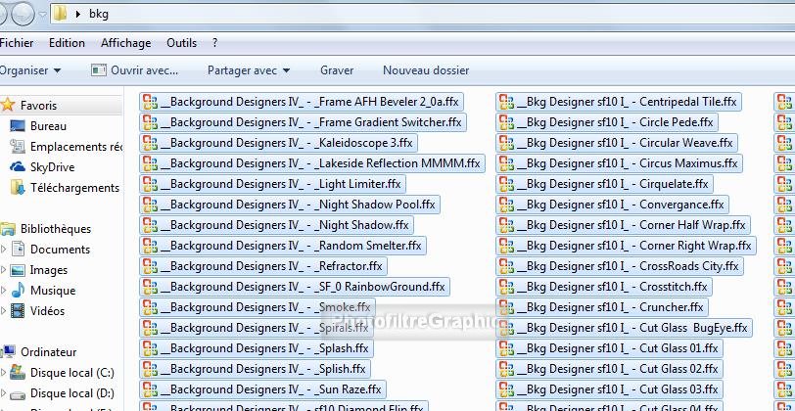Click the SkyDrive icon in Favoris

pos(18,167)
